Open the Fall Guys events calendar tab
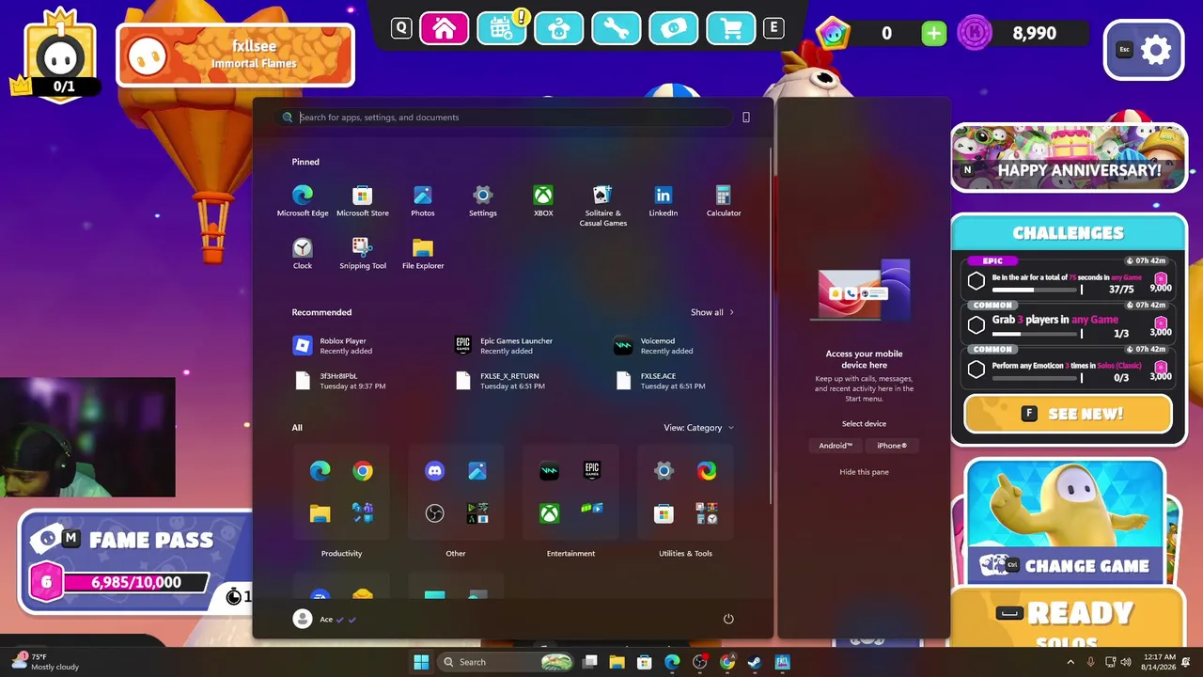 tap(502, 28)
